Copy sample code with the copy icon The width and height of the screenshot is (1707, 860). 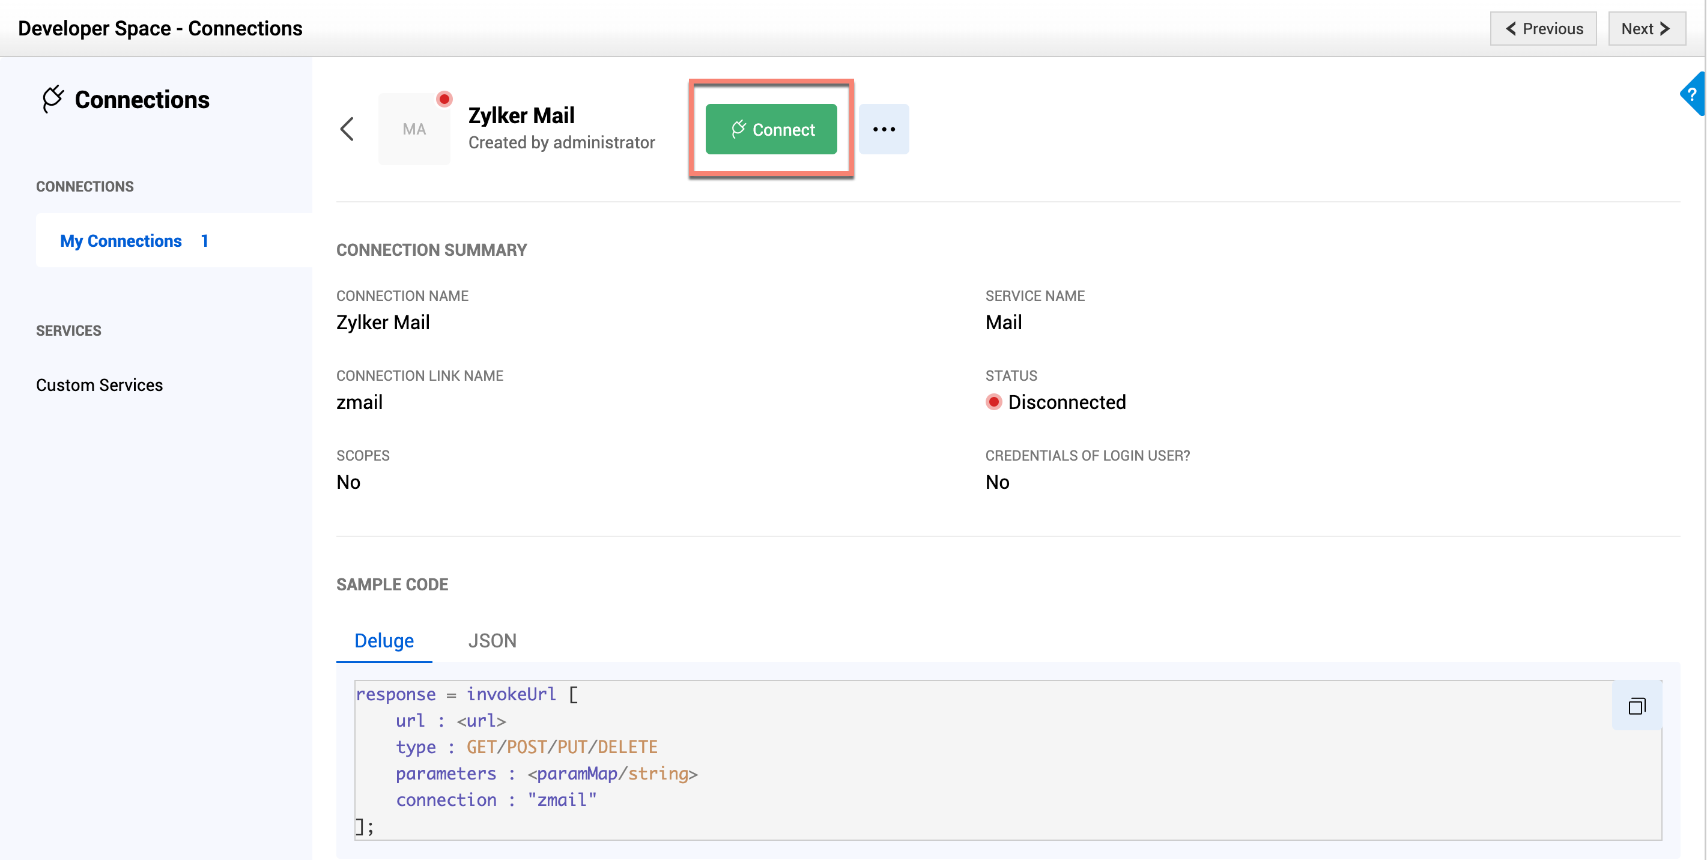[1636, 706]
